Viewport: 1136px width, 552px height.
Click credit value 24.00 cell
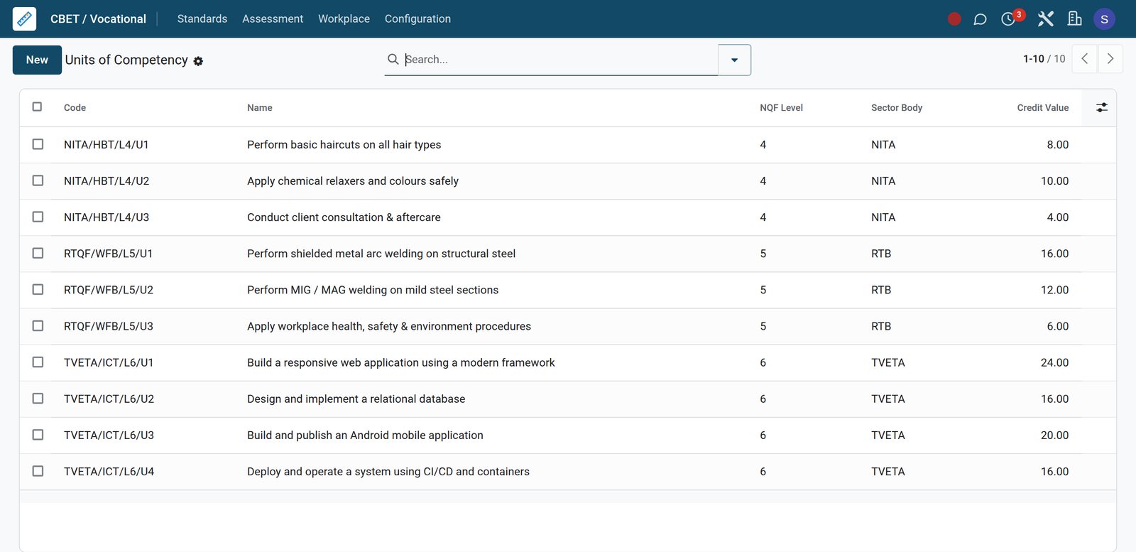pos(1054,363)
